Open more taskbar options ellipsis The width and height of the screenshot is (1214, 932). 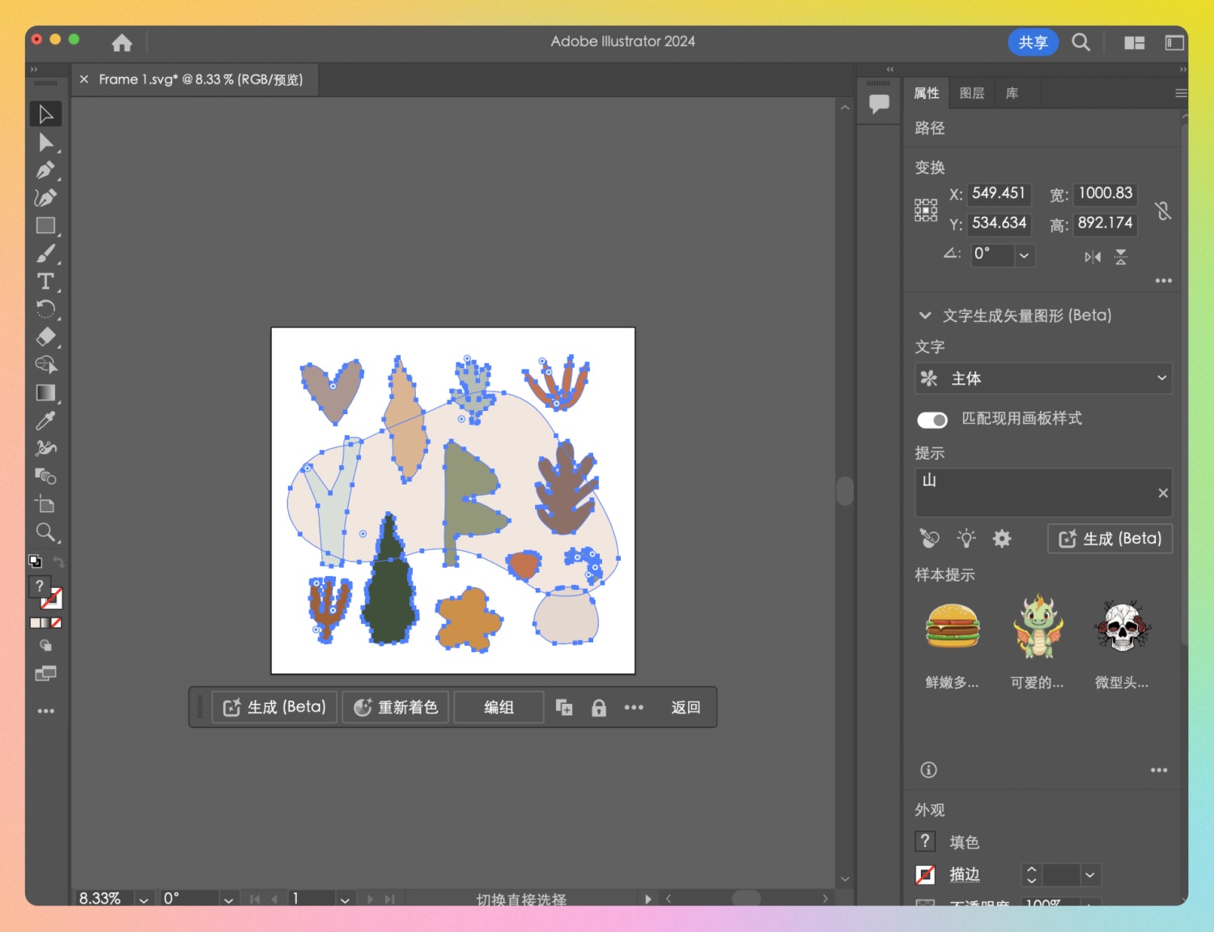(634, 708)
